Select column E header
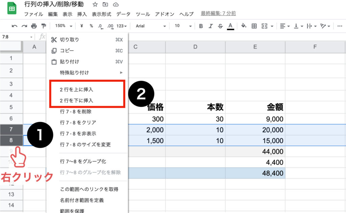This screenshot has width=346, height=213. click(x=255, y=47)
